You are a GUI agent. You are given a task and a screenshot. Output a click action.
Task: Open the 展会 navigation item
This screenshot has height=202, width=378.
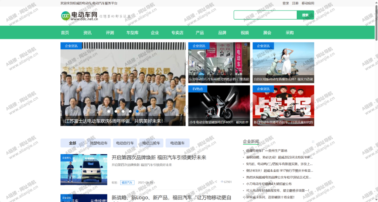tap(267, 33)
